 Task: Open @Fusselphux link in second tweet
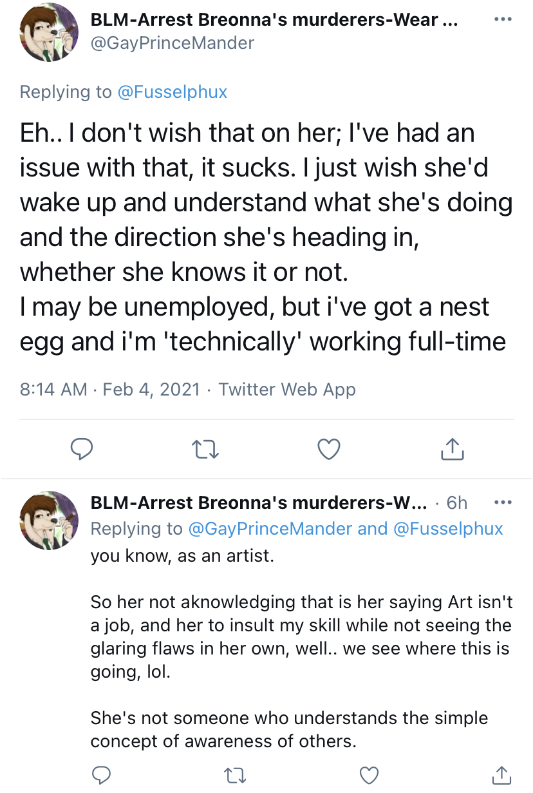448,529
